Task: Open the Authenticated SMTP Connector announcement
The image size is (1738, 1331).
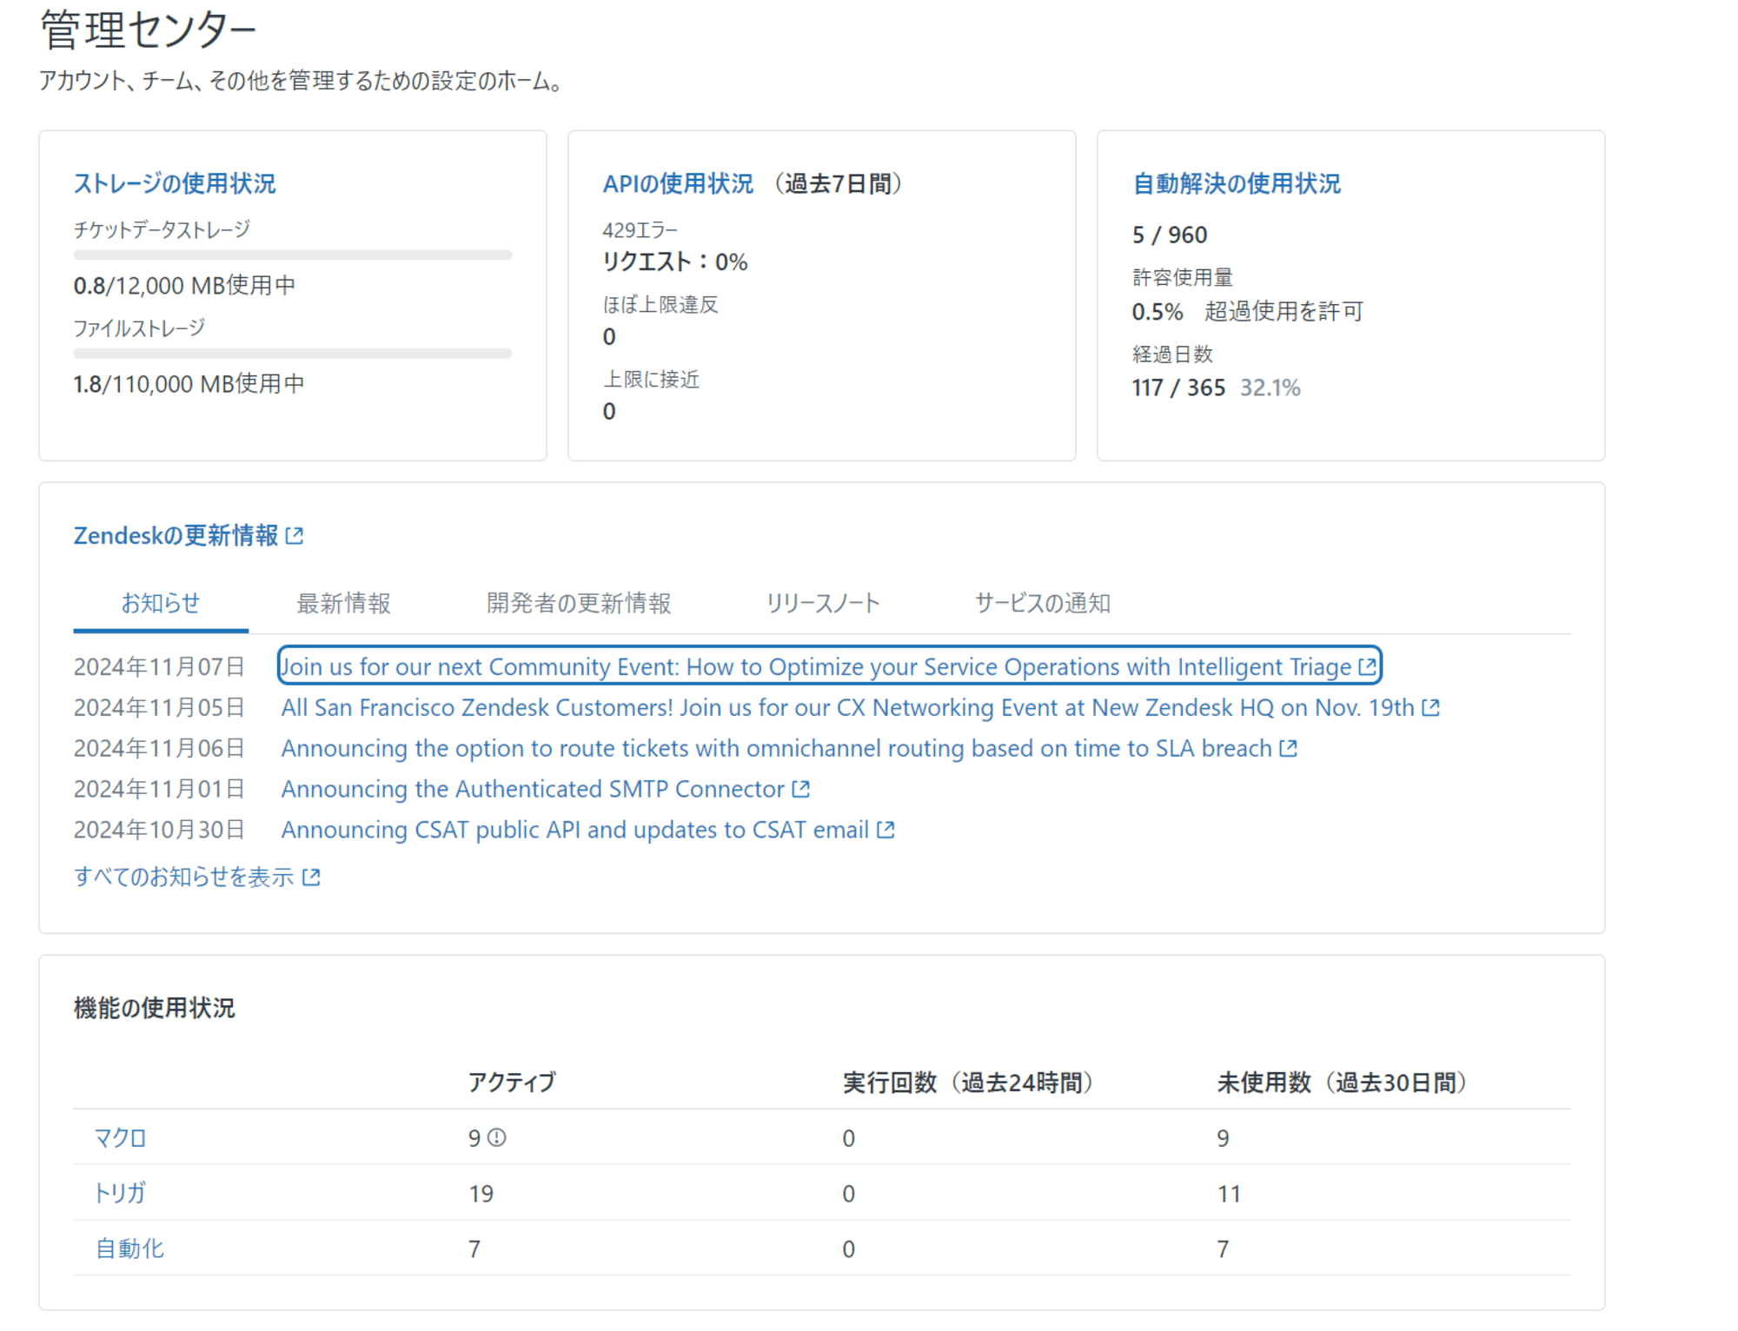Action: 533,789
